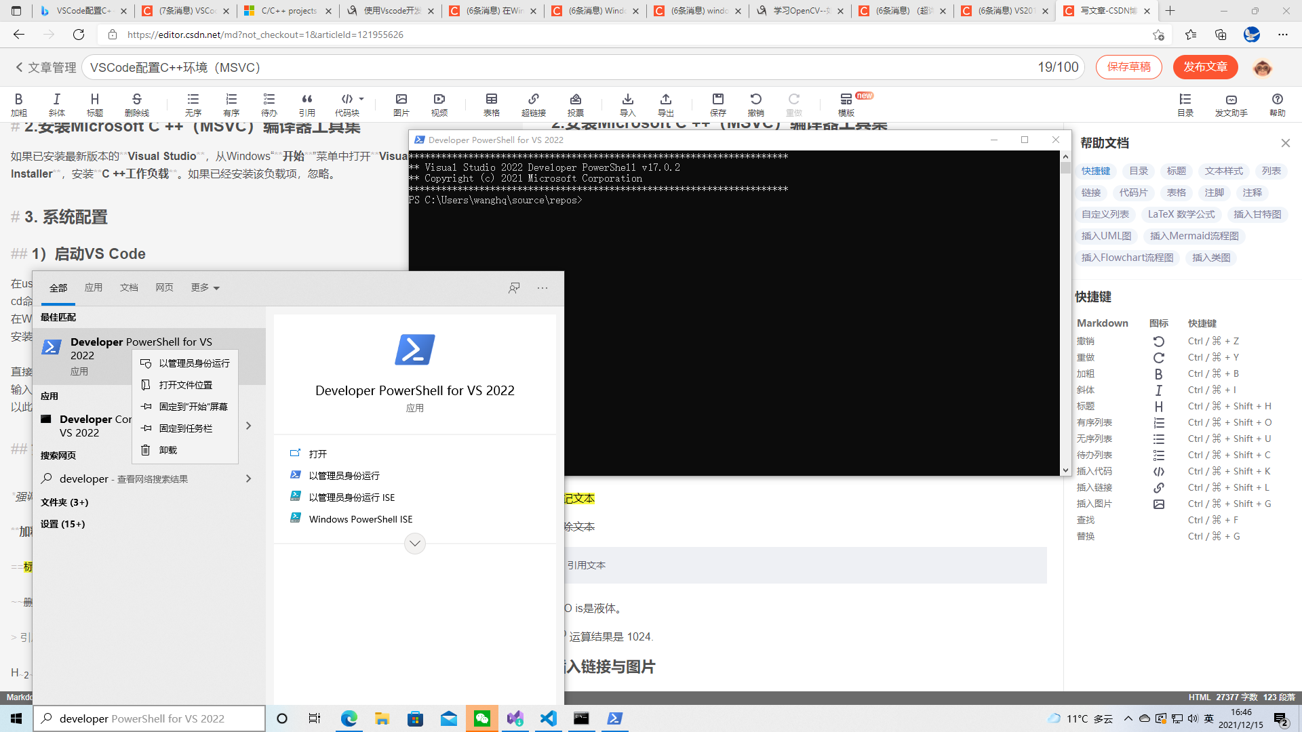Expand the Developer Command Prompt result arrow

click(249, 426)
